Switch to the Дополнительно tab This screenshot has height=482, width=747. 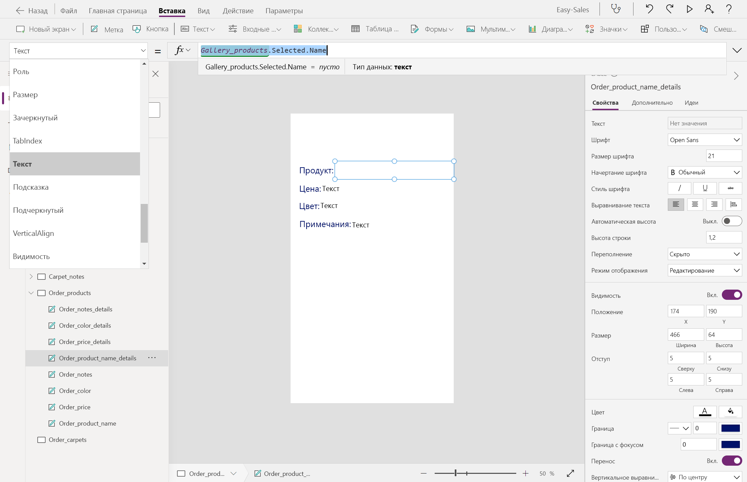pyautogui.click(x=652, y=103)
